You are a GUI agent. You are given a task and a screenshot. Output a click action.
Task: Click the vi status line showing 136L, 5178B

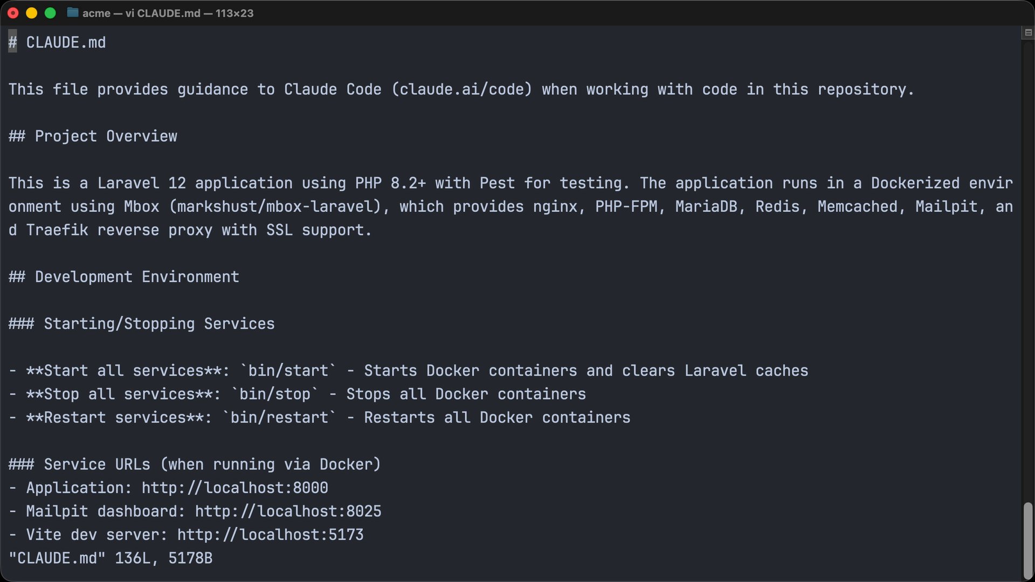tap(111, 558)
